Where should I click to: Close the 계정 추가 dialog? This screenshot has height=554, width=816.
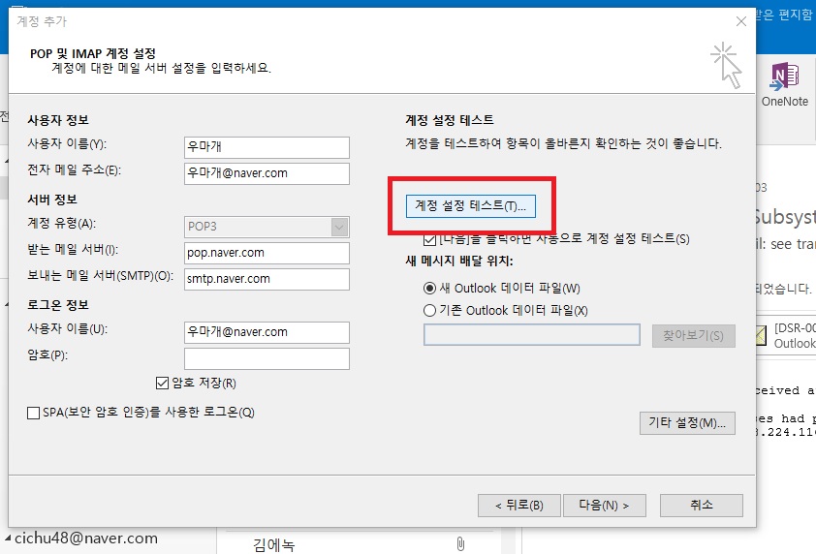pyautogui.click(x=741, y=21)
